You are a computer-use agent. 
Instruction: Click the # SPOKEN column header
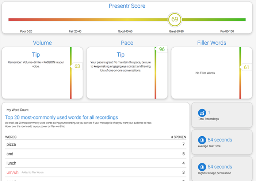click(x=179, y=137)
